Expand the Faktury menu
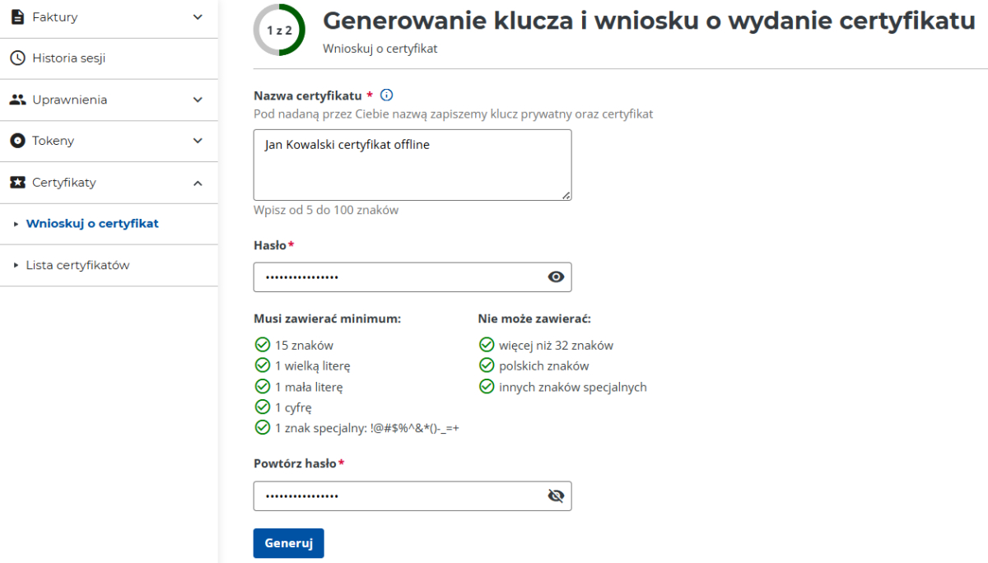This screenshot has width=988, height=563. tap(196, 16)
